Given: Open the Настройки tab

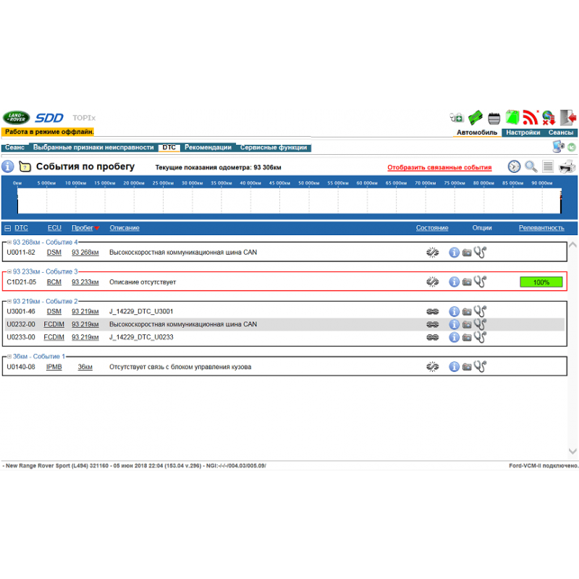Looking at the screenshot, I should [x=523, y=132].
